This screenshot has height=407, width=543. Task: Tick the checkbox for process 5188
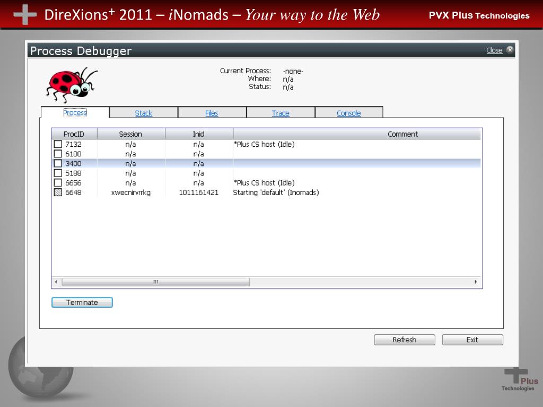(x=58, y=173)
